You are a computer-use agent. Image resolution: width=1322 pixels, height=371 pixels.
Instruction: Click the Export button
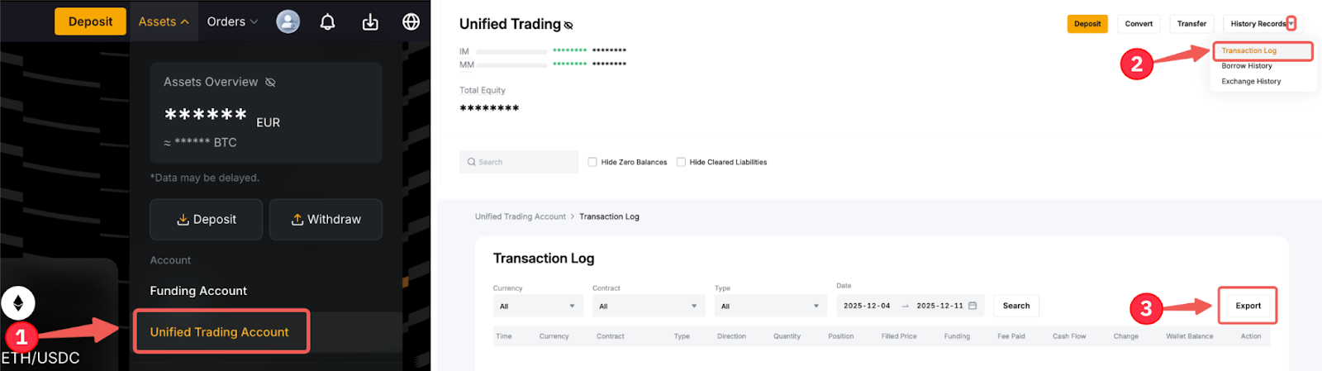click(x=1248, y=306)
